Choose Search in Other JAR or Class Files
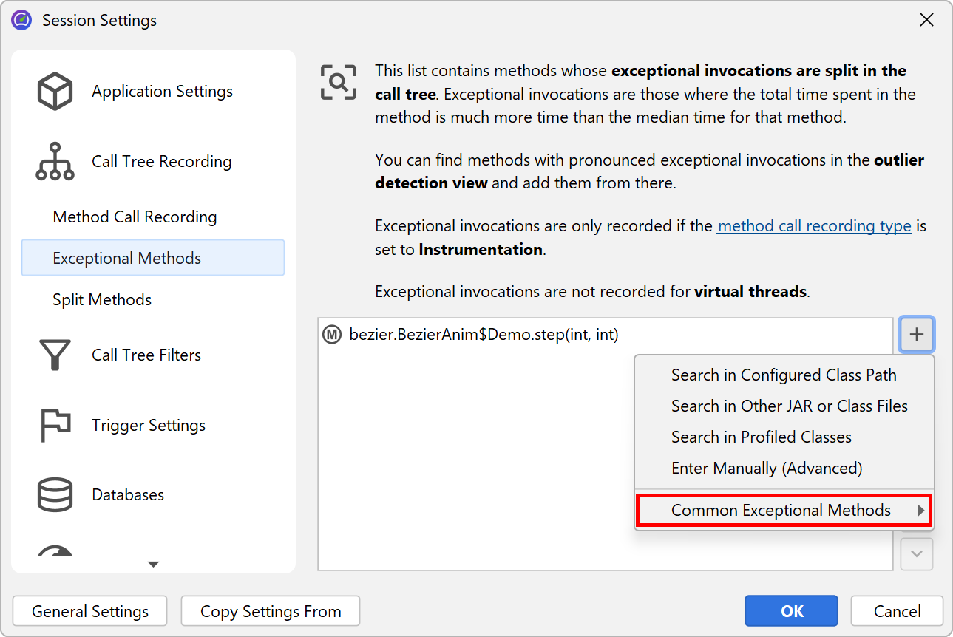This screenshot has height=637, width=953. (x=789, y=406)
